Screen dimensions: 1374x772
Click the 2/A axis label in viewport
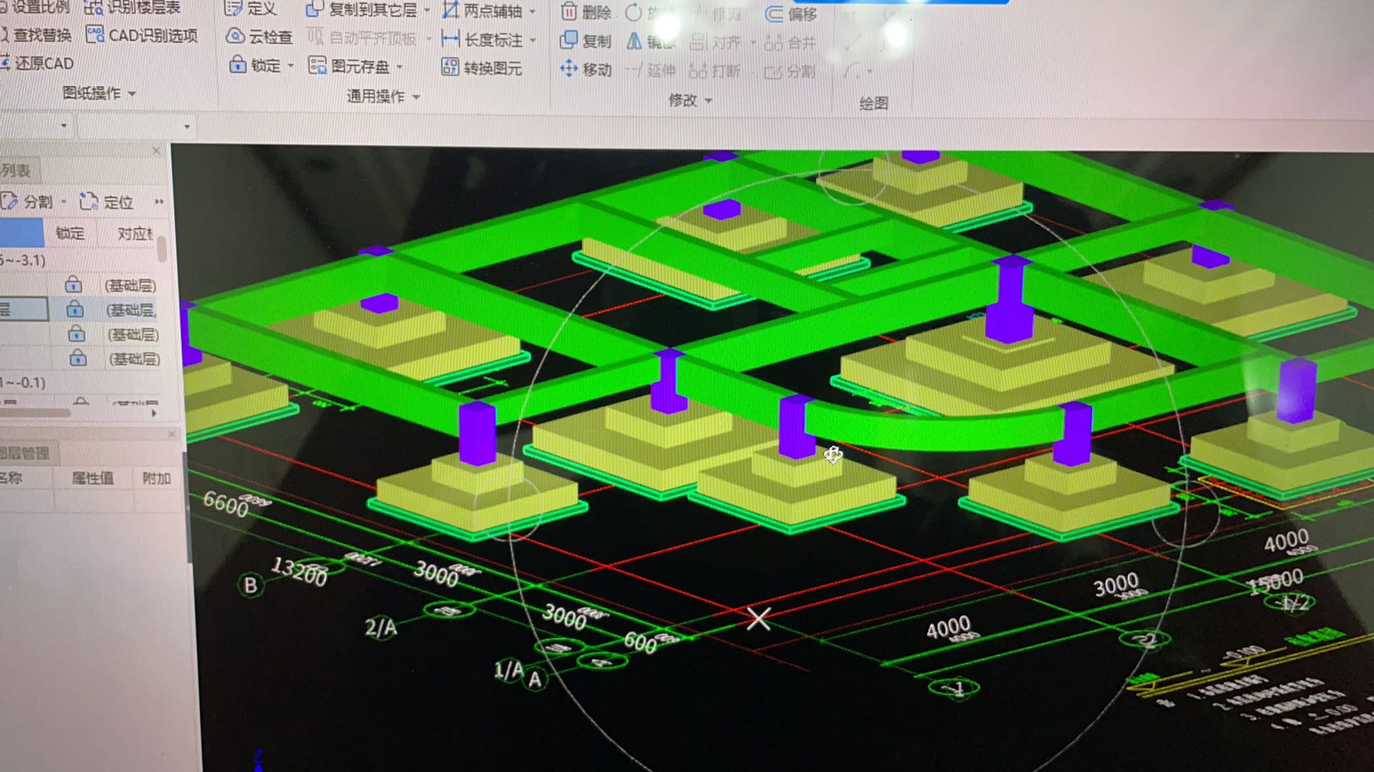(381, 628)
